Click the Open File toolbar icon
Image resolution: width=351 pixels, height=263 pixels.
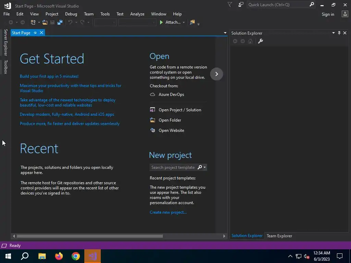[x=45, y=22]
